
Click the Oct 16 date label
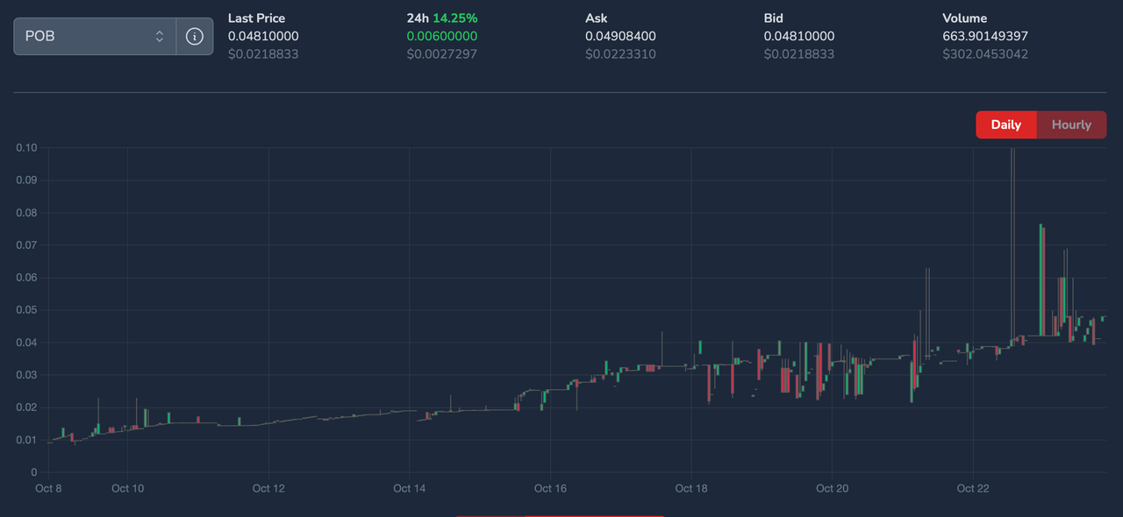(x=550, y=488)
